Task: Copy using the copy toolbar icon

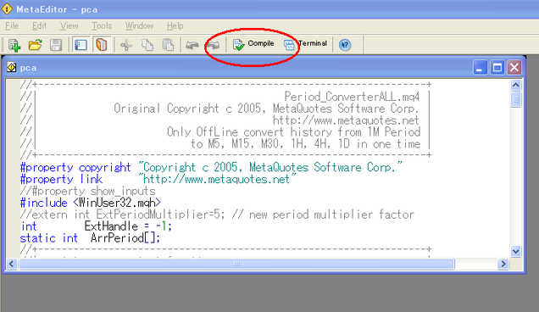Action: point(147,45)
